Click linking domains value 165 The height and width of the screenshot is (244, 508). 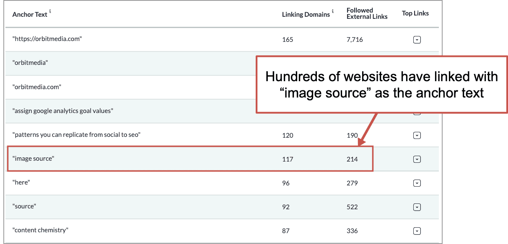click(x=288, y=40)
